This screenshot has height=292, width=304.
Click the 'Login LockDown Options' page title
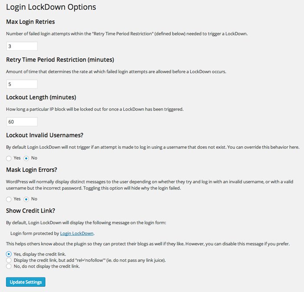coord(51,7)
